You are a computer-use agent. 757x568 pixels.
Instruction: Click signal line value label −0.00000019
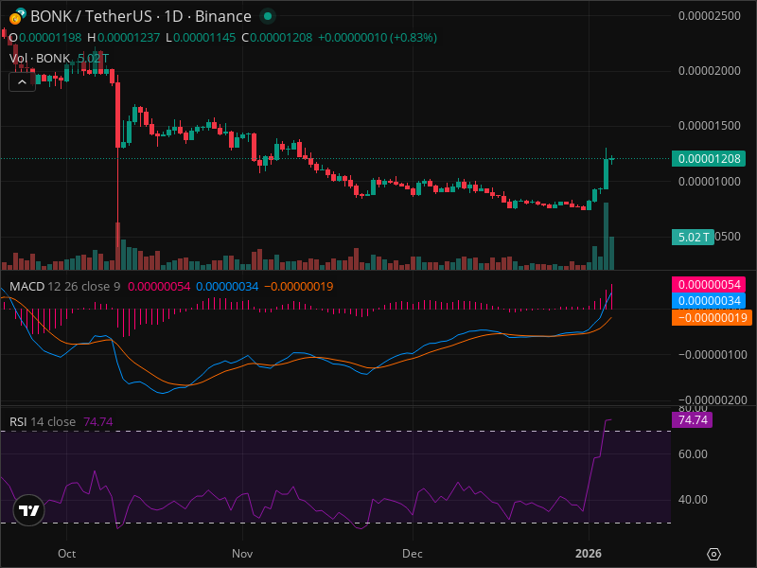[x=712, y=317]
